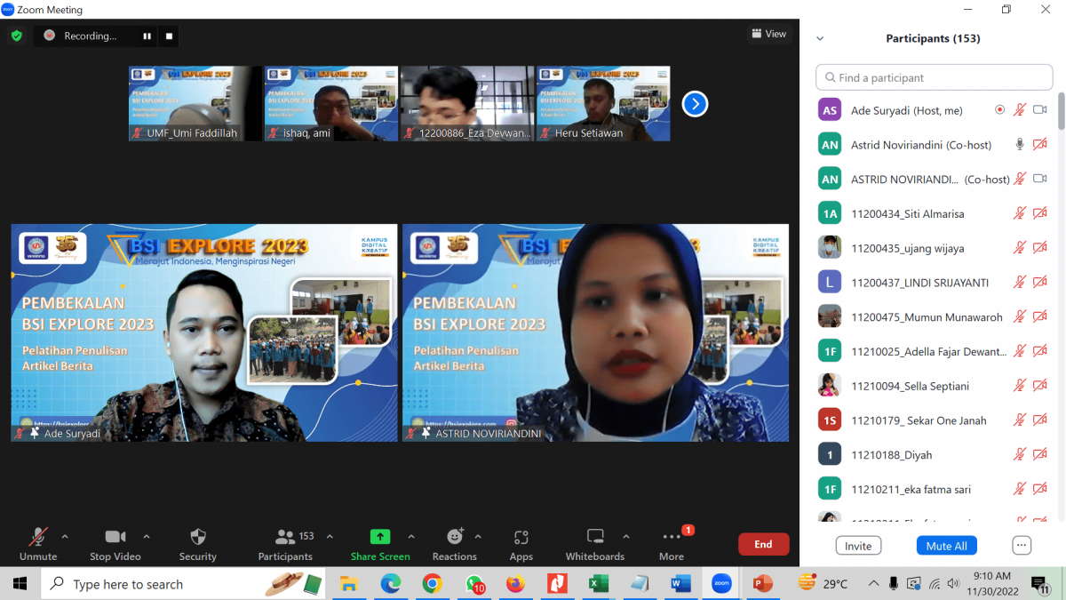Open File Explorer from taskbar
This screenshot has height=600, width=1066.
coord(348,584)
